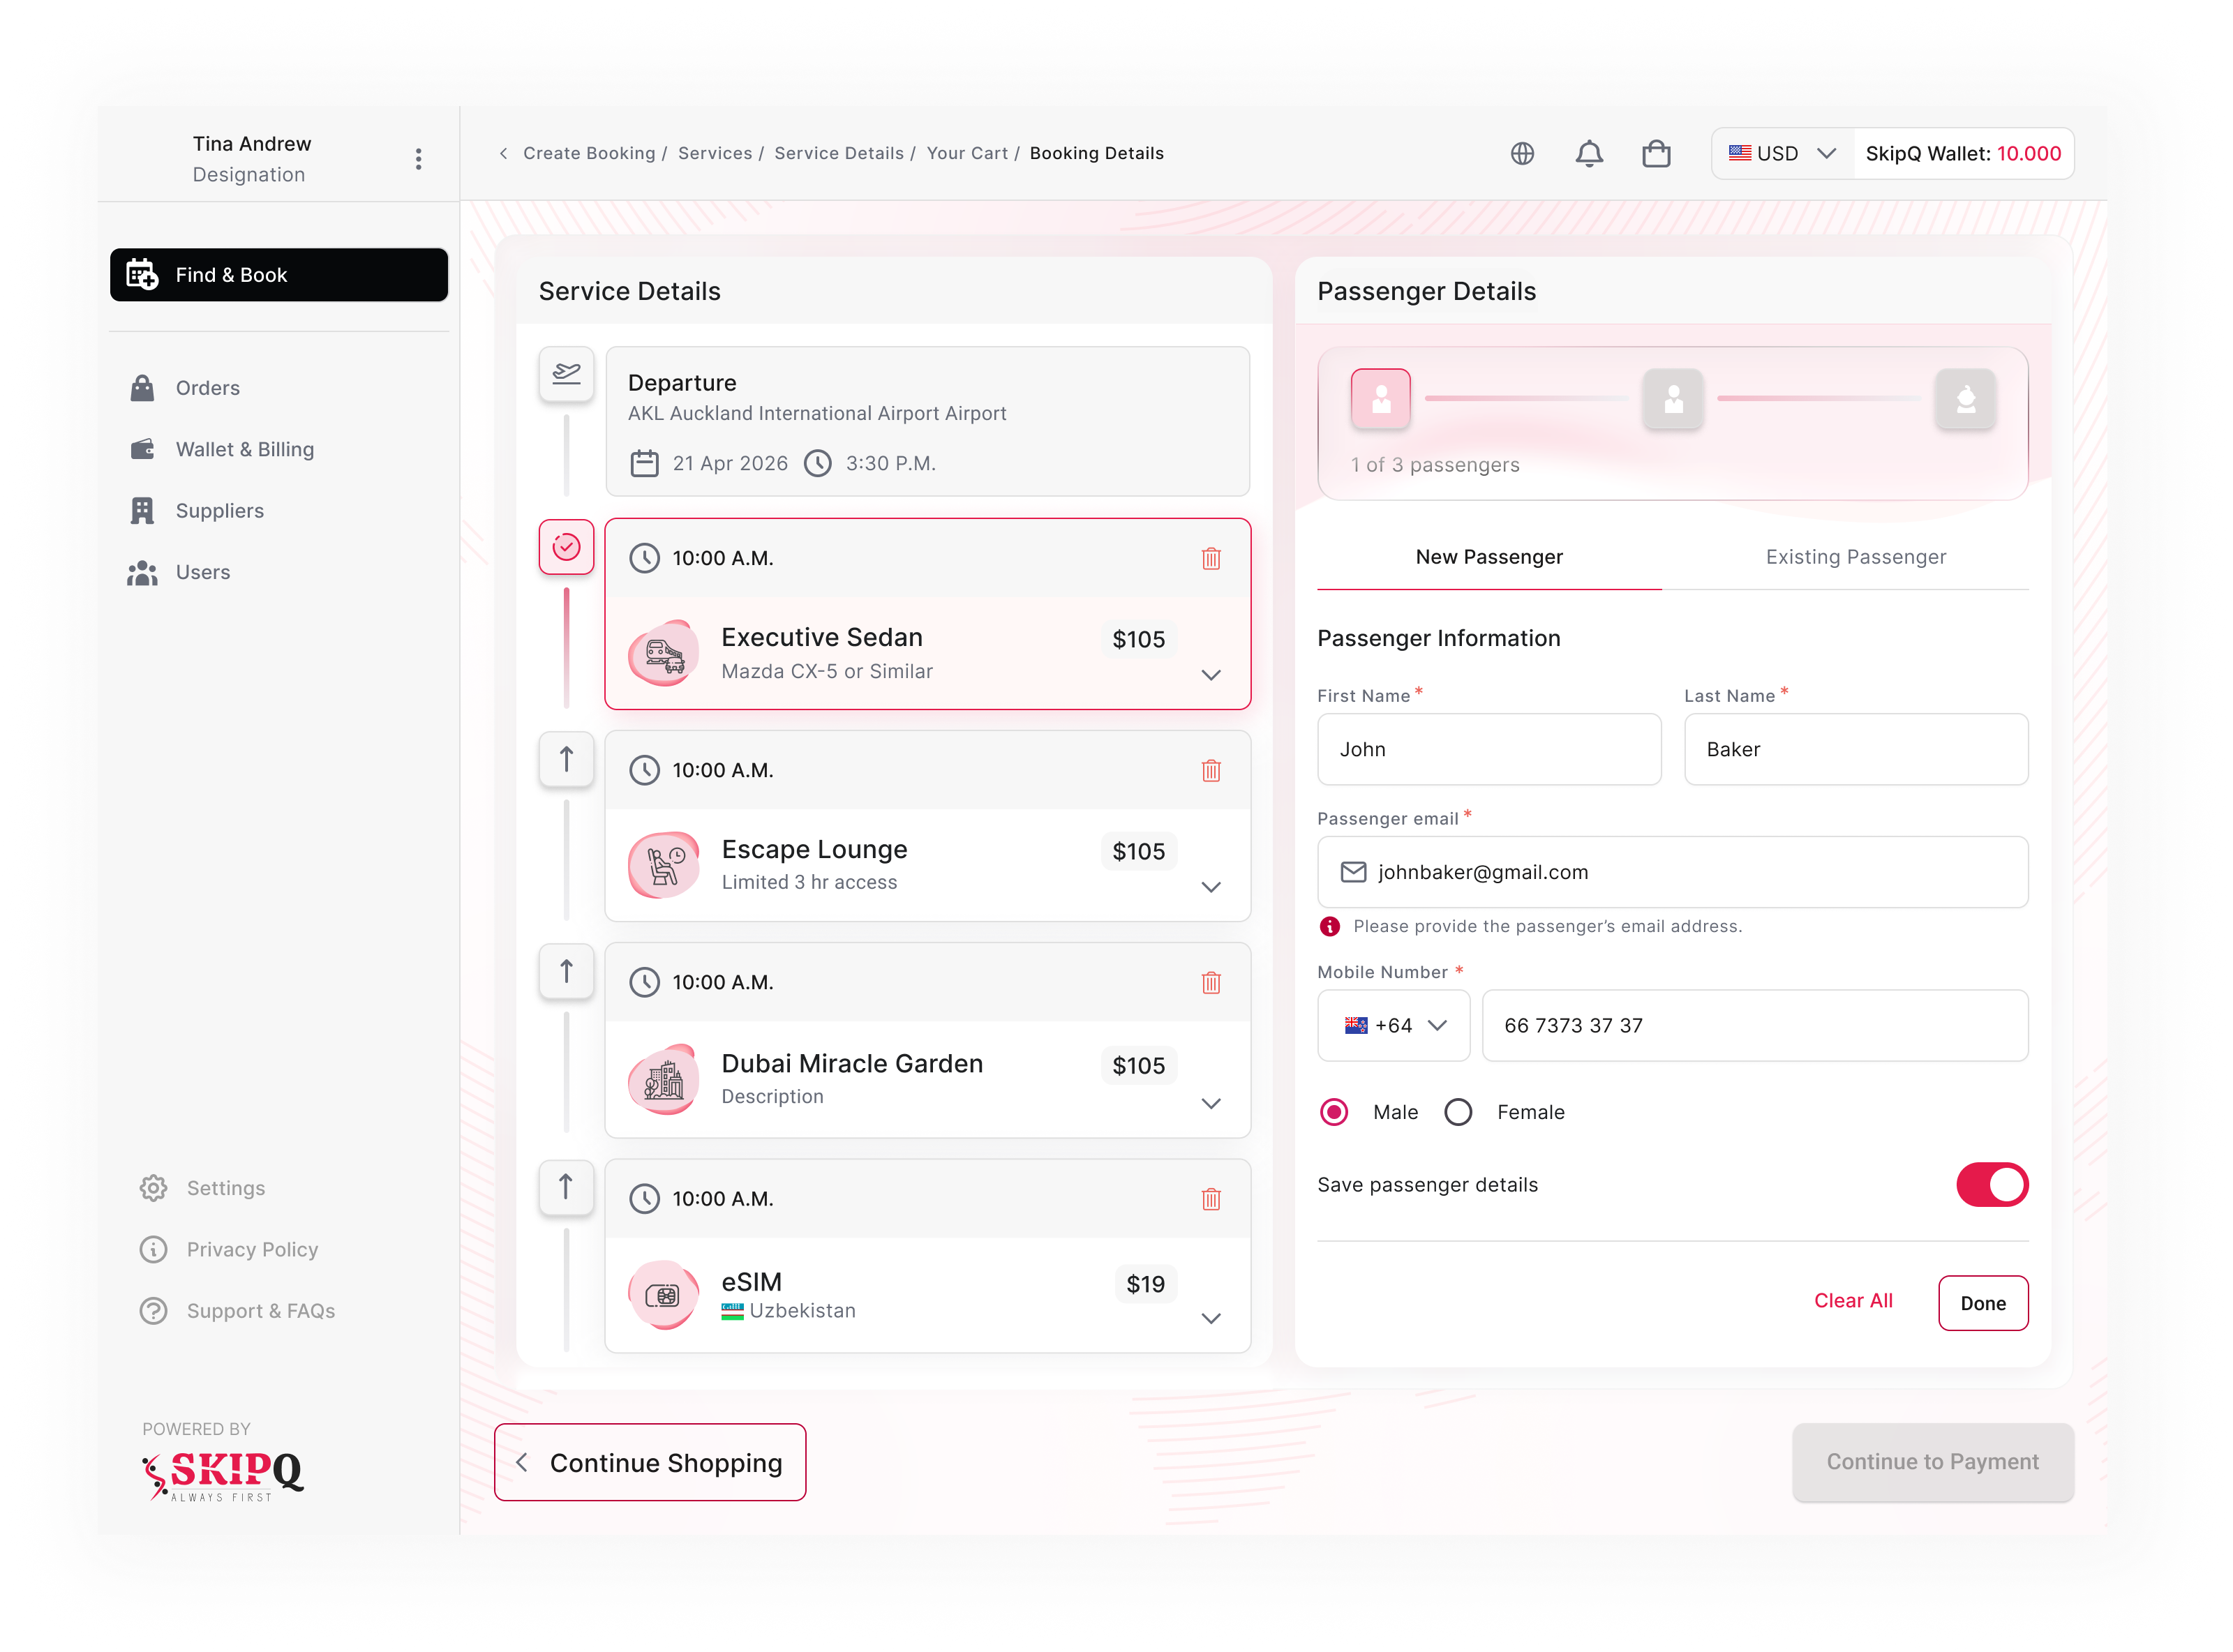Click the Done button
Screen dimensions: 2233x1652
pyautogui.click(x=1983, y=1302)
